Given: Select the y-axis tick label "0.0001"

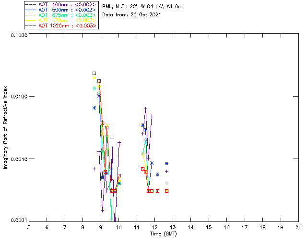Looking at the screenshot, I should (x=19, y=221).
